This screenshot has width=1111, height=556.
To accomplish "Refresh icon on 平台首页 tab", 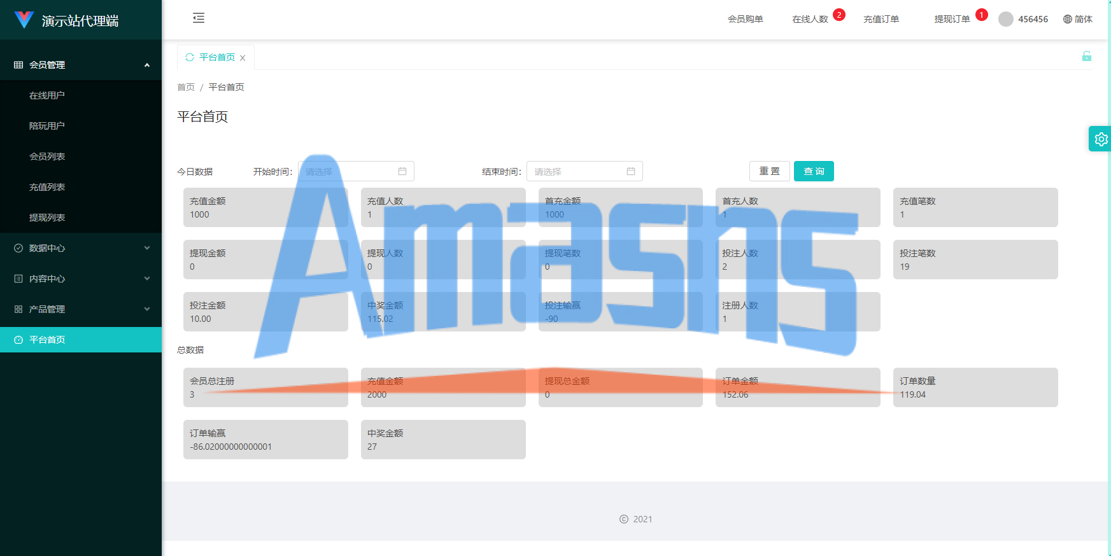I will 190,57.
